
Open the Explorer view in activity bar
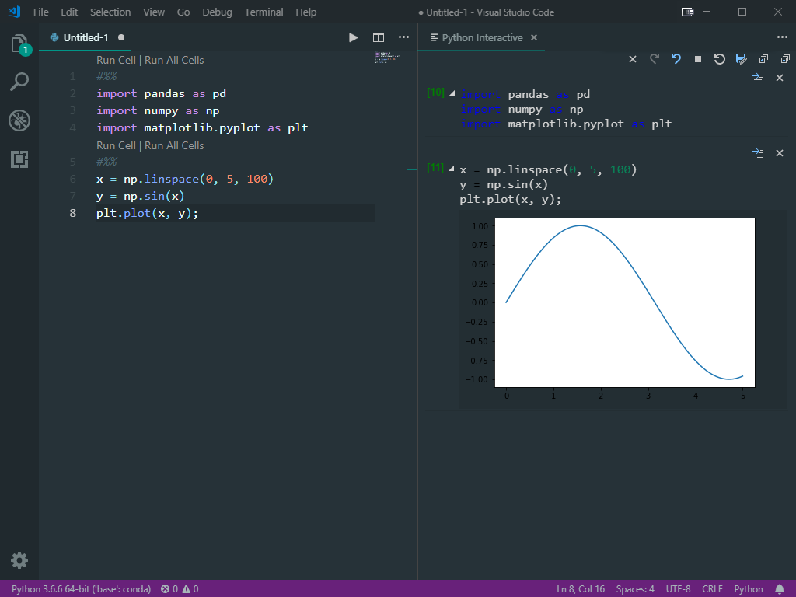(19, 44)
